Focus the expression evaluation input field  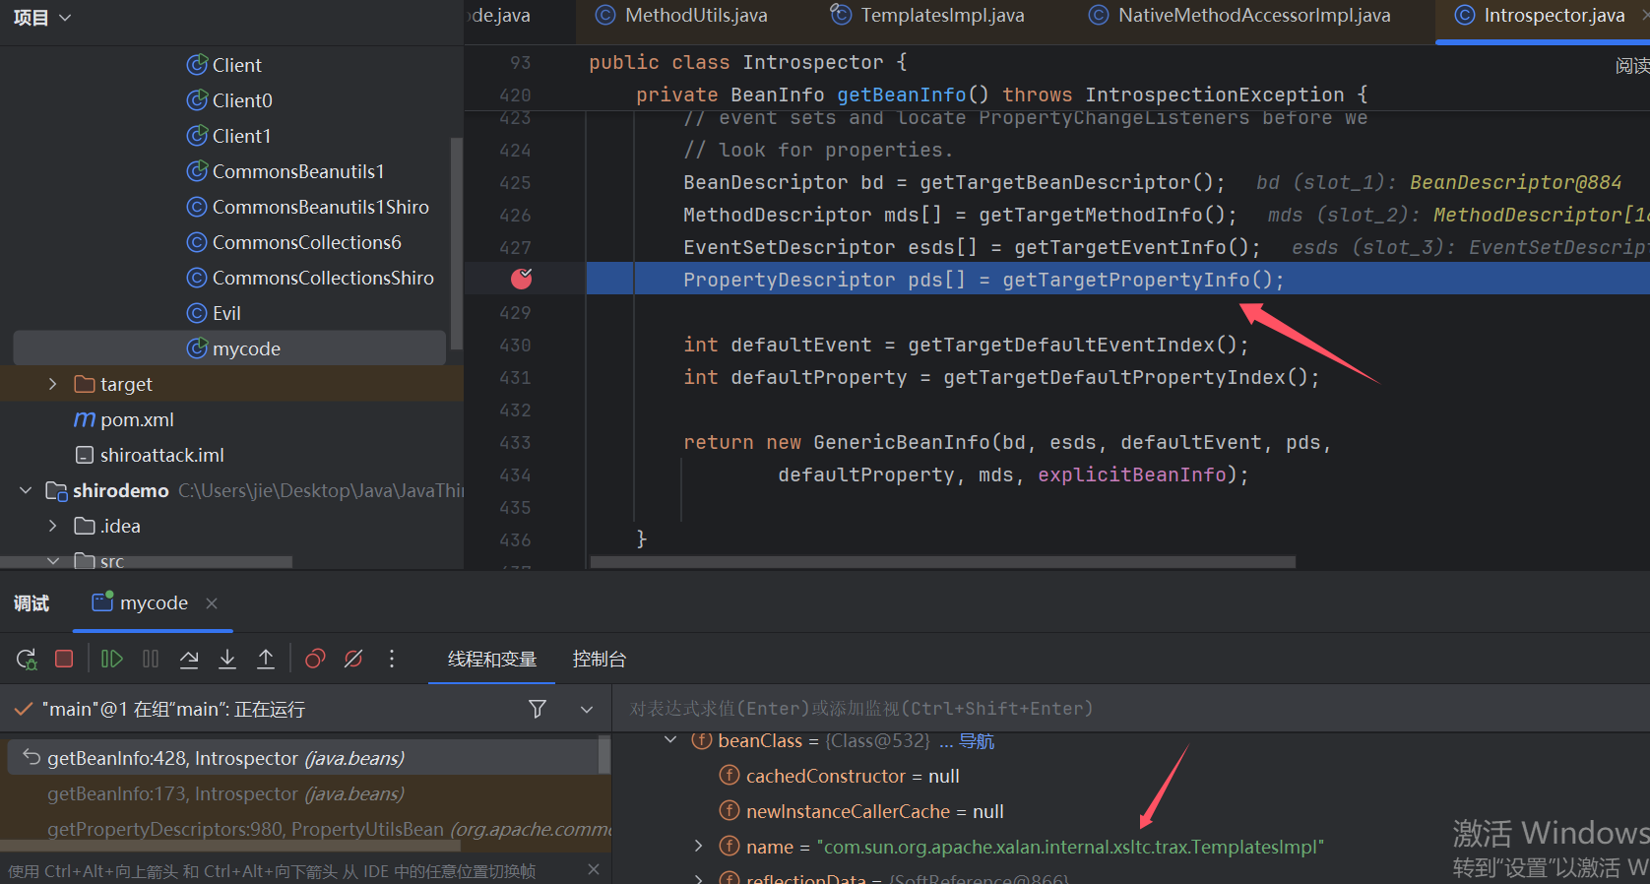(1130, 709)
